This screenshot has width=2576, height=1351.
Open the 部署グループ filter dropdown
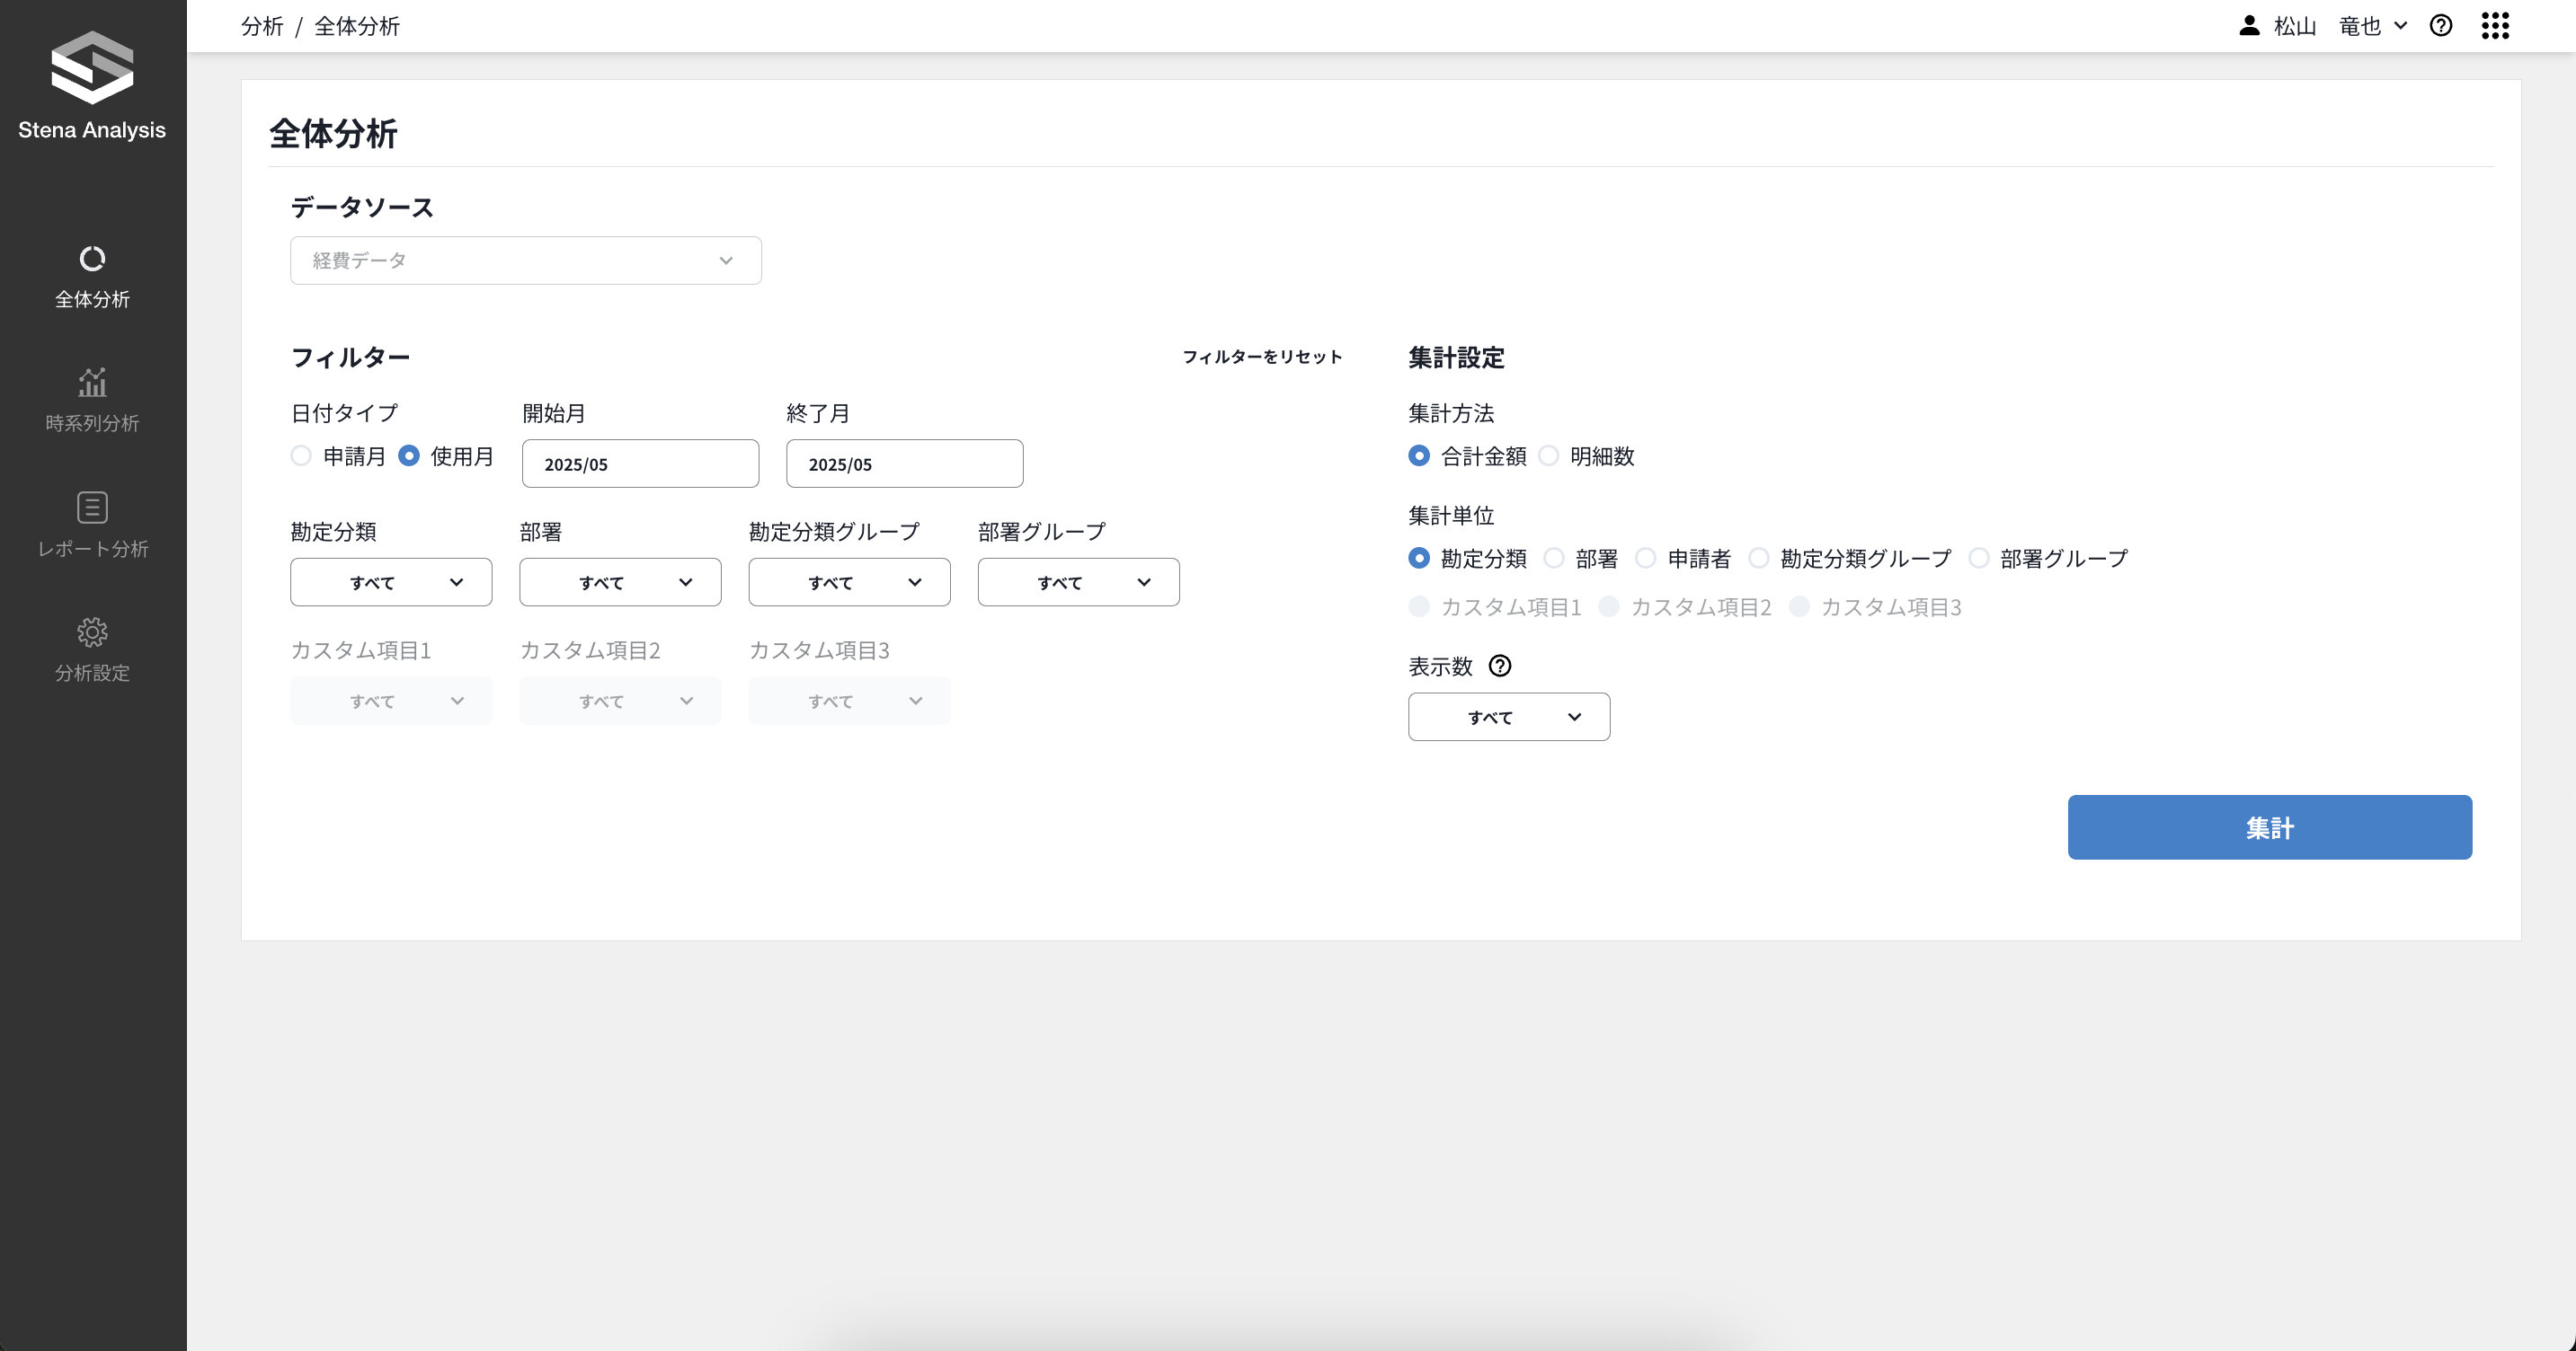pyautogui.click(x=1078, y=583)
